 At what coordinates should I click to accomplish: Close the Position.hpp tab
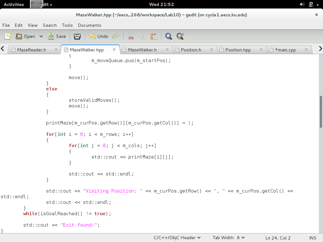tap(261, 49)
